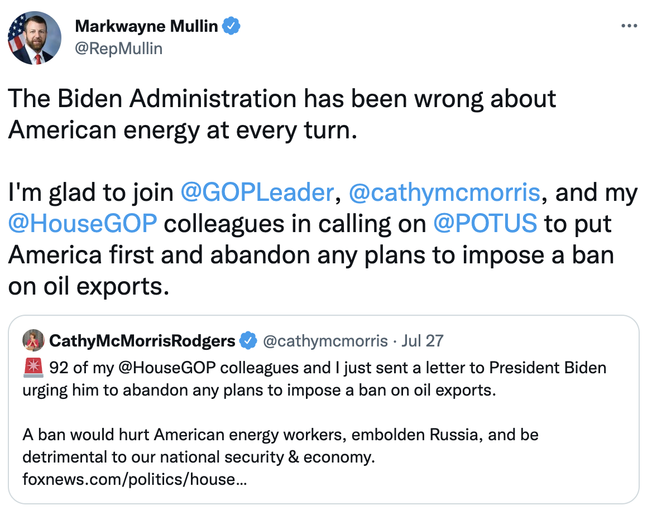This screenshot has width=652, height=520.
Task: Open the @POTUS mention
Action: pyautogui.click(x=485, y=223)
